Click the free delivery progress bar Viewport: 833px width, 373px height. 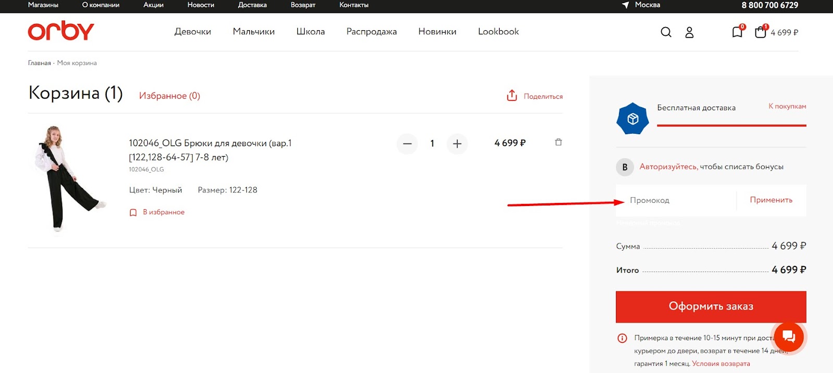point(731,125)
